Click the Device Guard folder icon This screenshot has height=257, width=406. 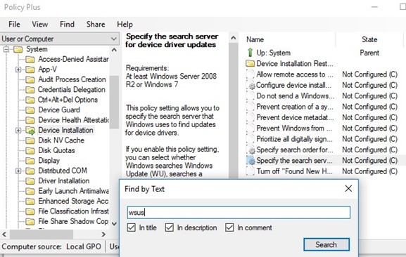click(x=30, y=110)
